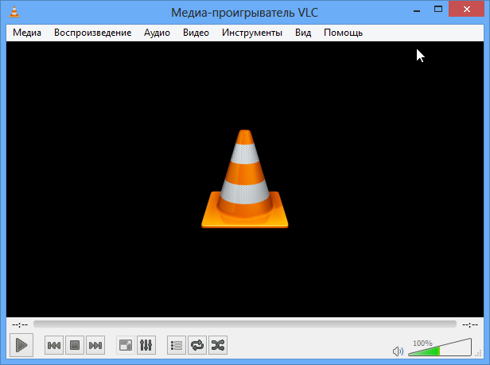
Task: Open extended settings equalizer icon
Action: [x=146, y=345]
